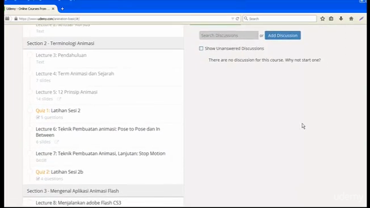This screenshot has height=208, width=370.
Task: Go to the browser home icon
Action: click(x=351, y=18)
